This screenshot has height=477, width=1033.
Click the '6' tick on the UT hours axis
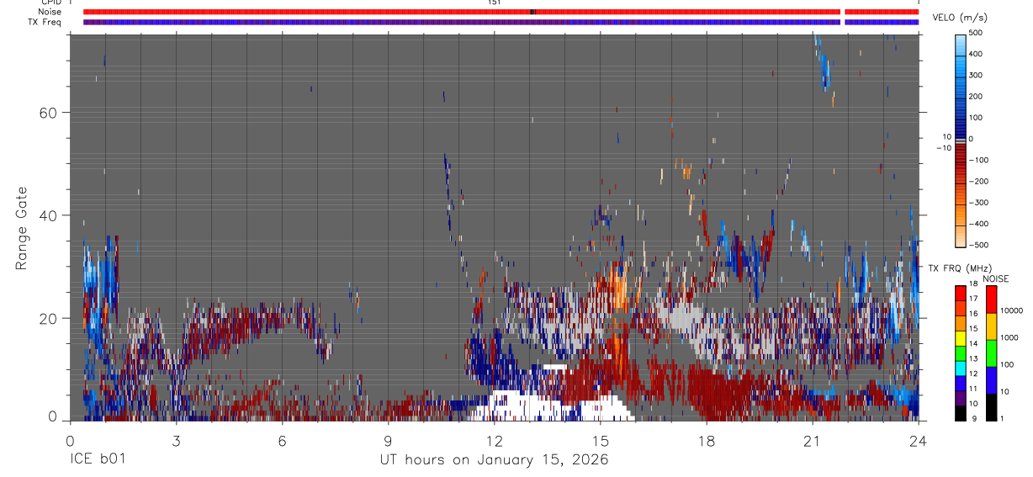[282, 441]
